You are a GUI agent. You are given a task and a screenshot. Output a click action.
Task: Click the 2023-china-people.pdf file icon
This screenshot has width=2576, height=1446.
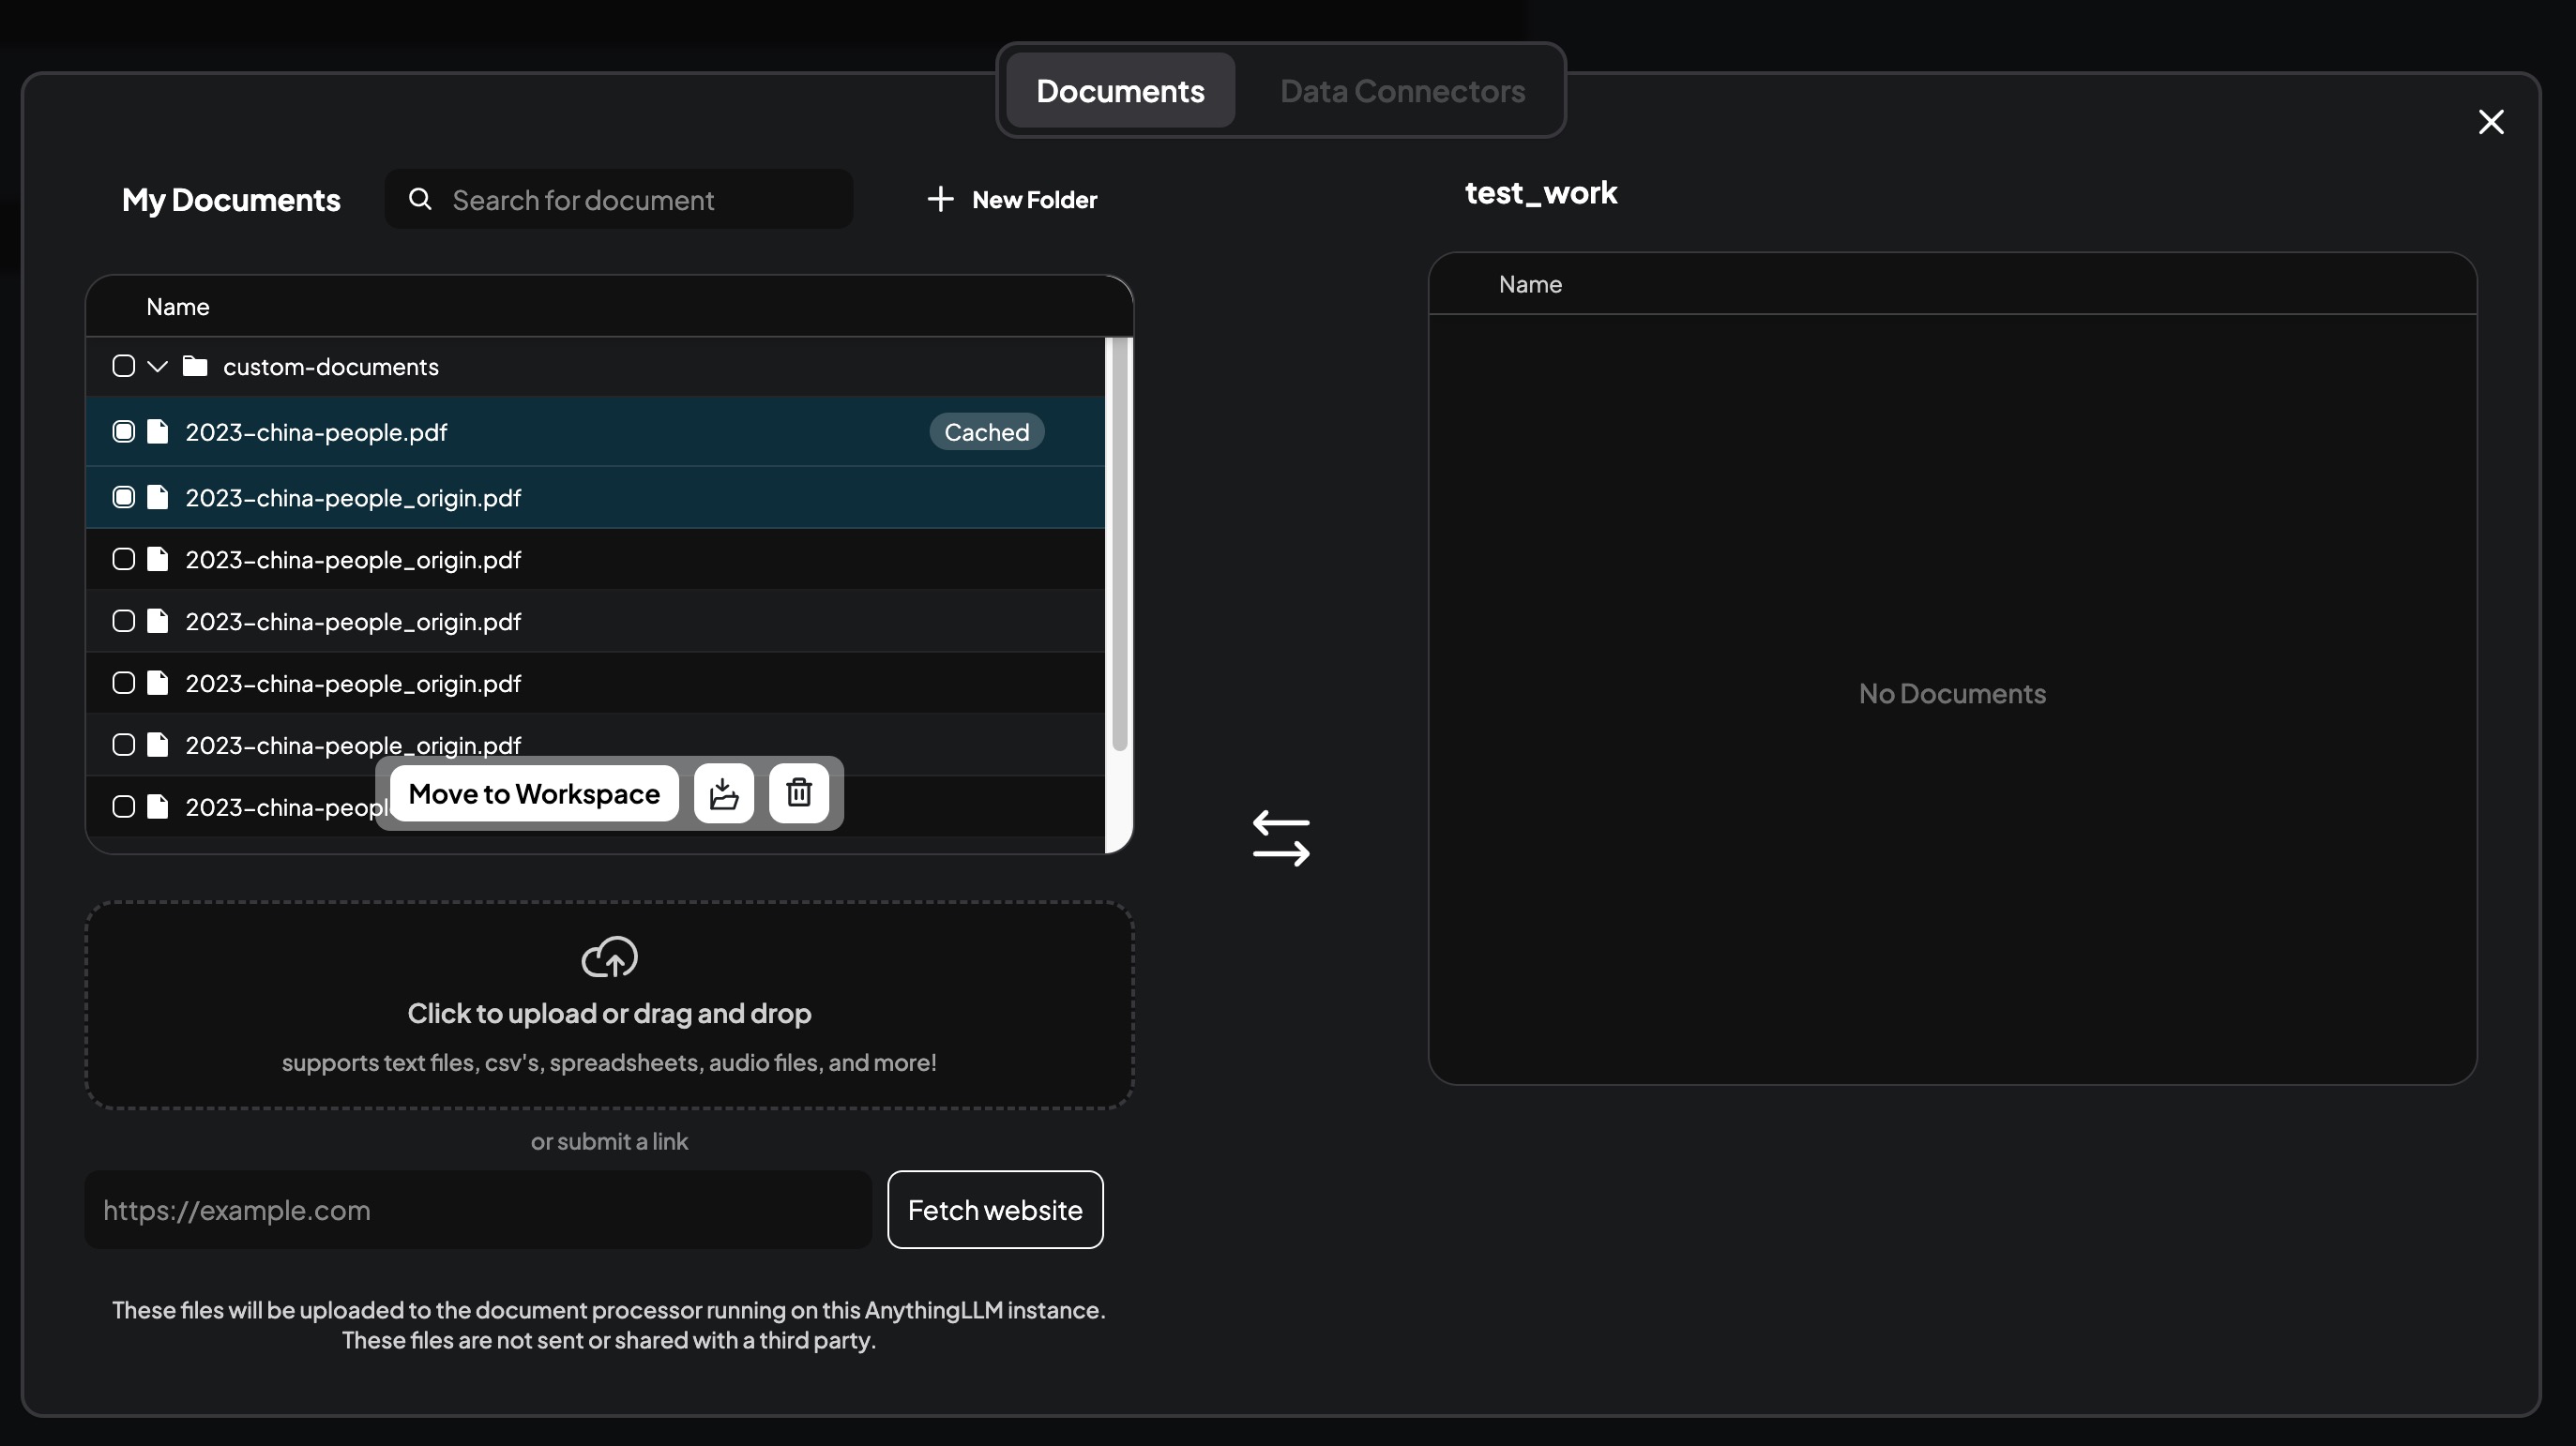(x=158, y=431)
